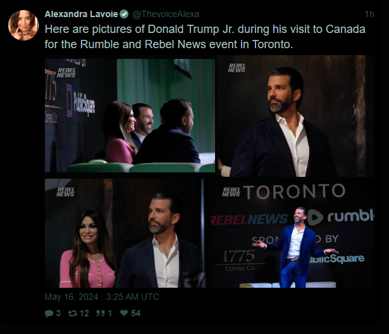Open the top-left panel discussion photo

[x=130, y=115]
